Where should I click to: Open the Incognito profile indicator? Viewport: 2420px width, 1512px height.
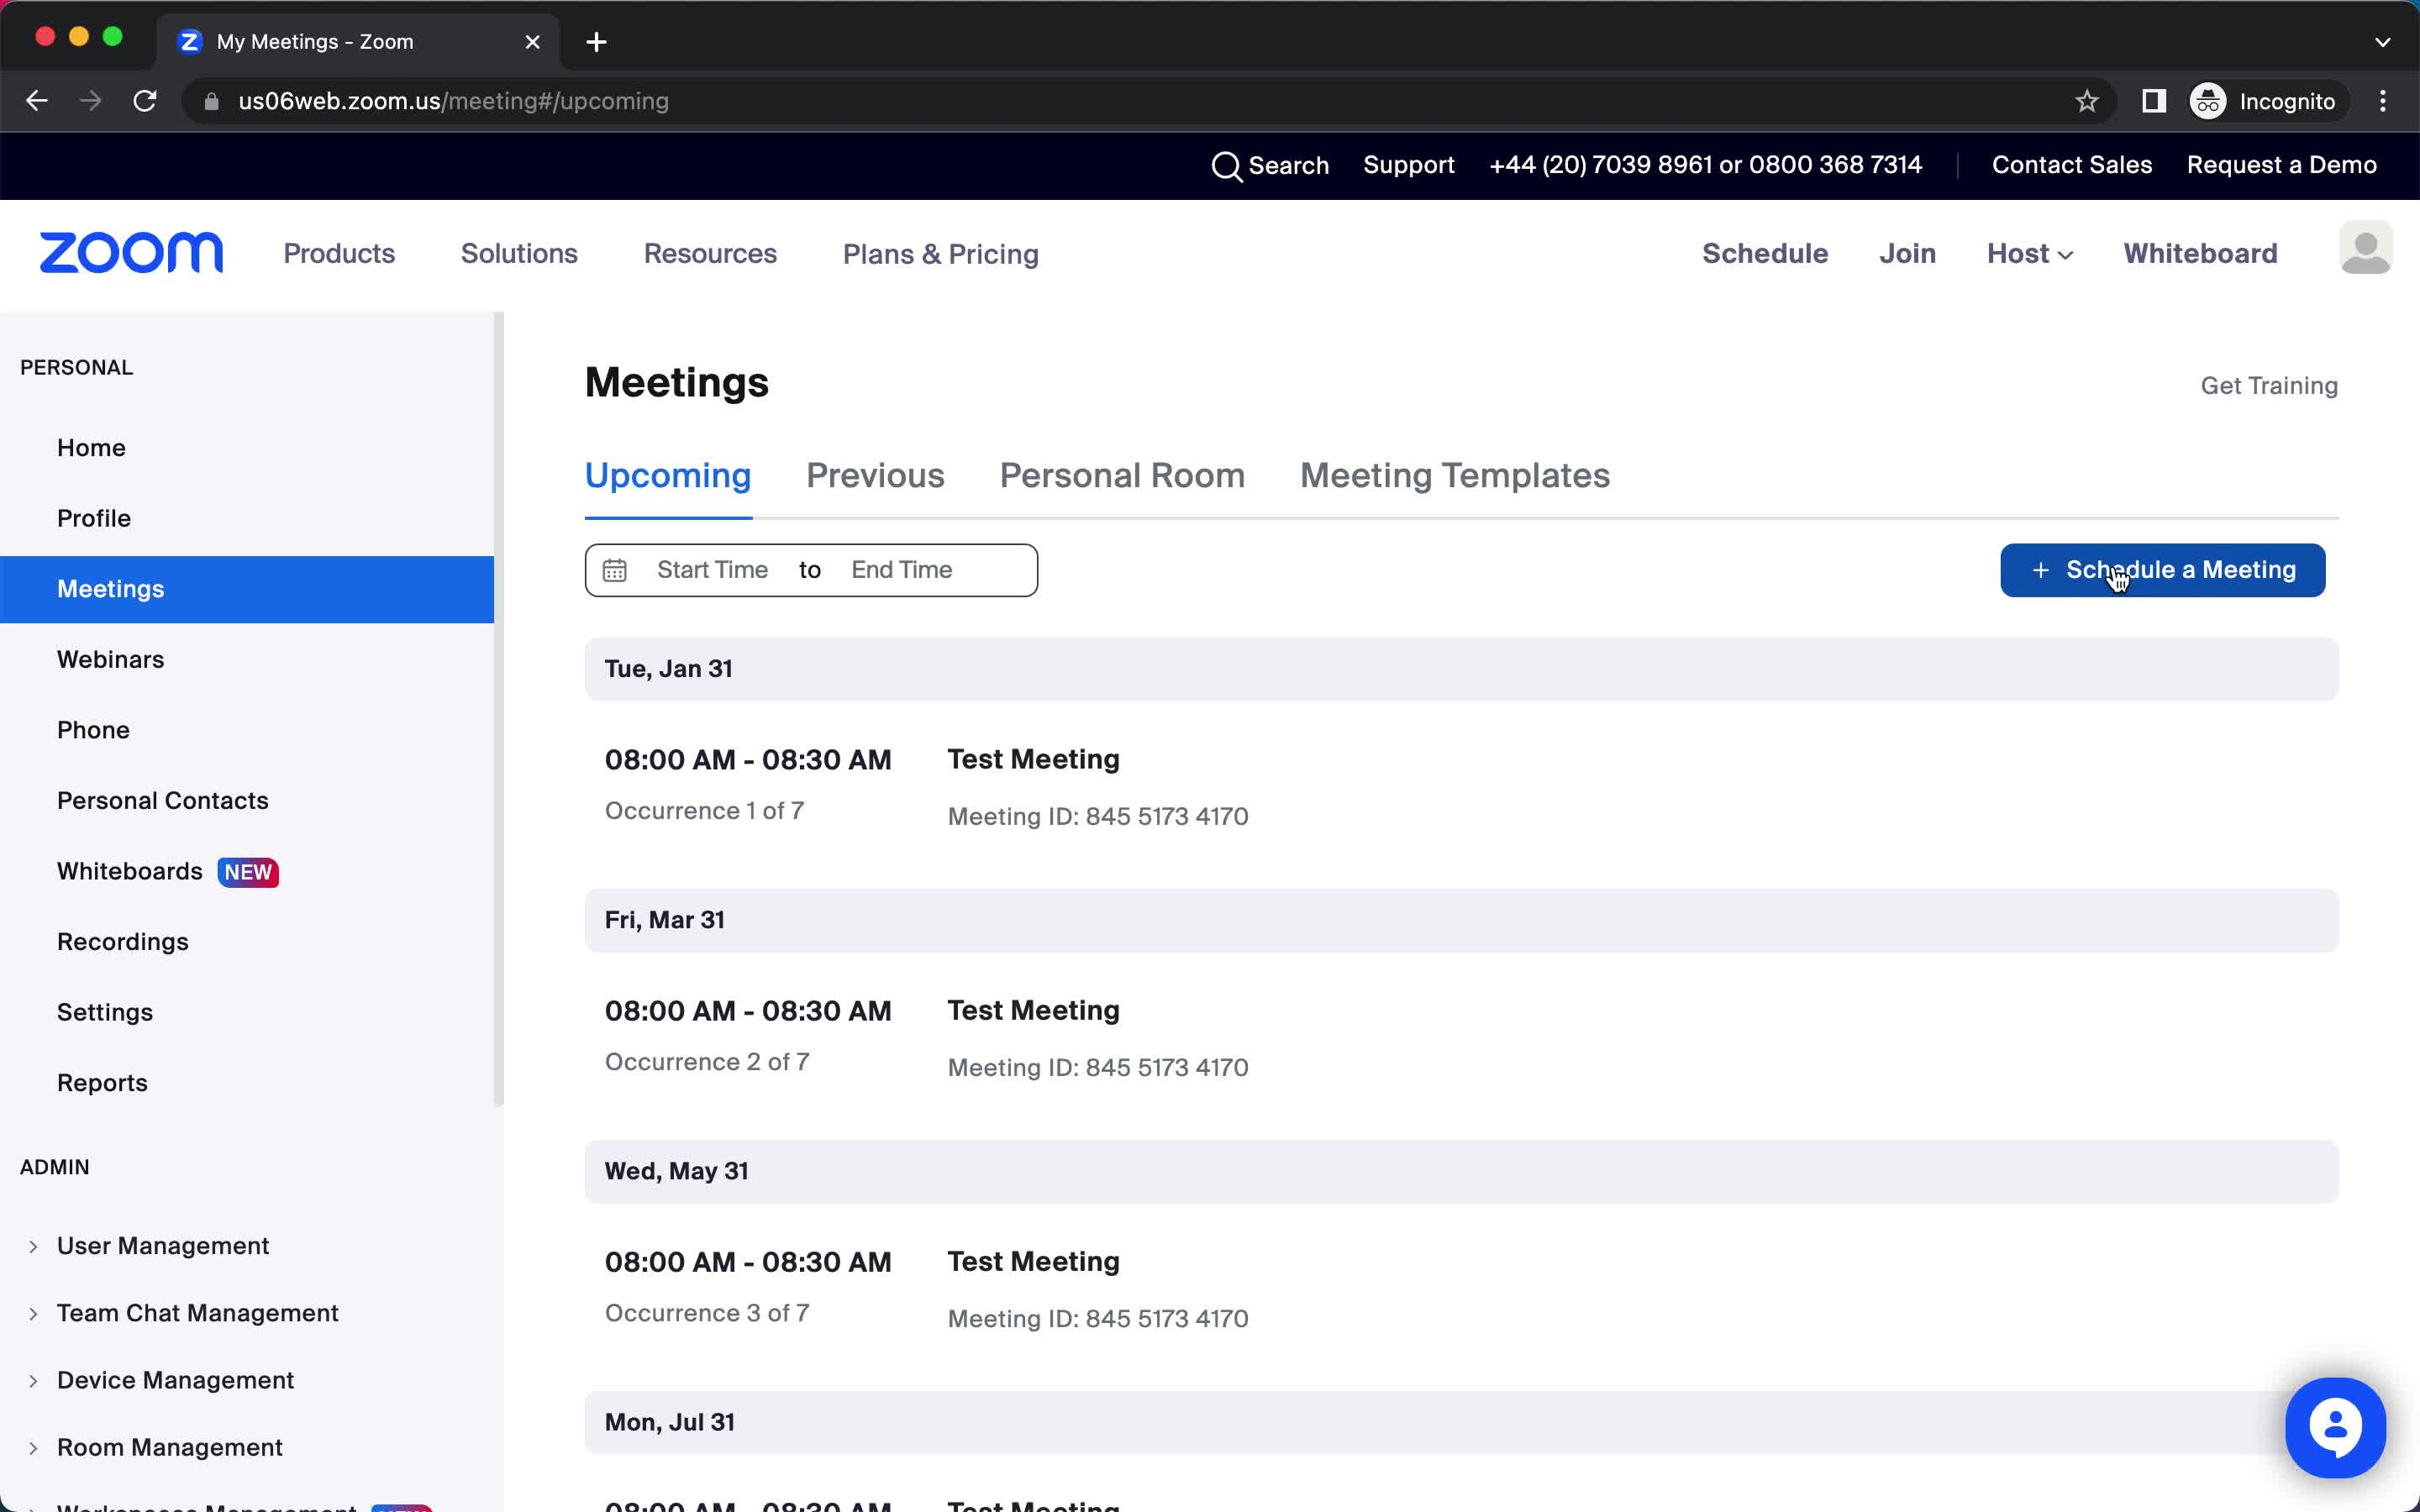(x=2263, y=101)
